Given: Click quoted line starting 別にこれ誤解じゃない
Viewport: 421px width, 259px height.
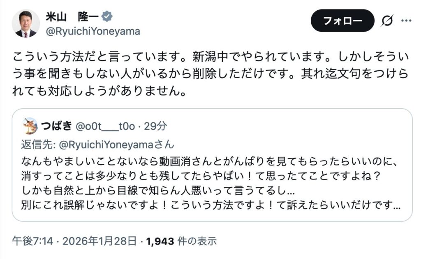Looking at the screenshot, I should (211, 204).
